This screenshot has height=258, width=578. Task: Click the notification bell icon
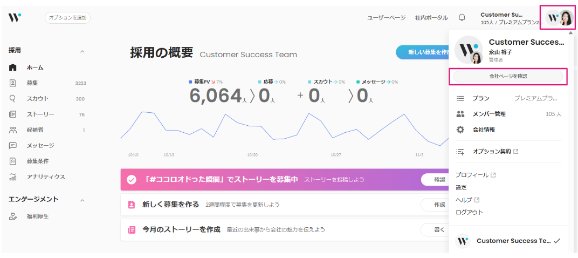(x=462, y=18)
